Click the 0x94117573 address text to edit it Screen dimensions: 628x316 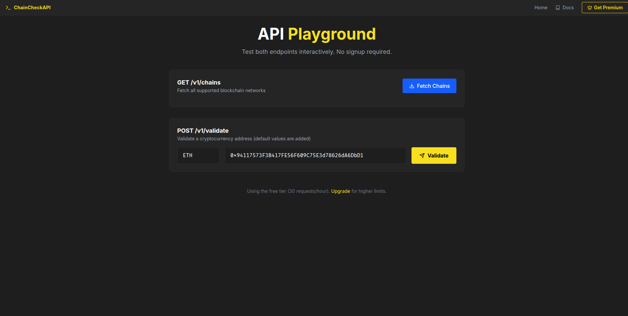coord(297,155)
